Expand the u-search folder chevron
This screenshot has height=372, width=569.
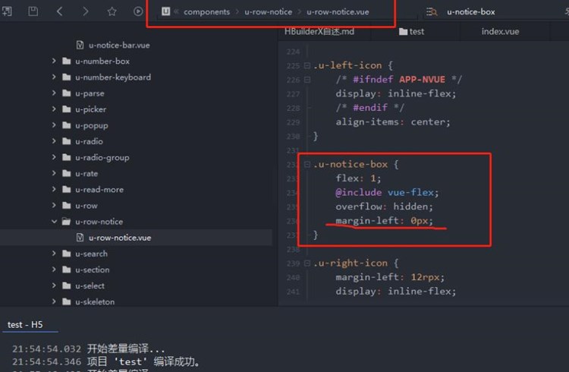54,254
